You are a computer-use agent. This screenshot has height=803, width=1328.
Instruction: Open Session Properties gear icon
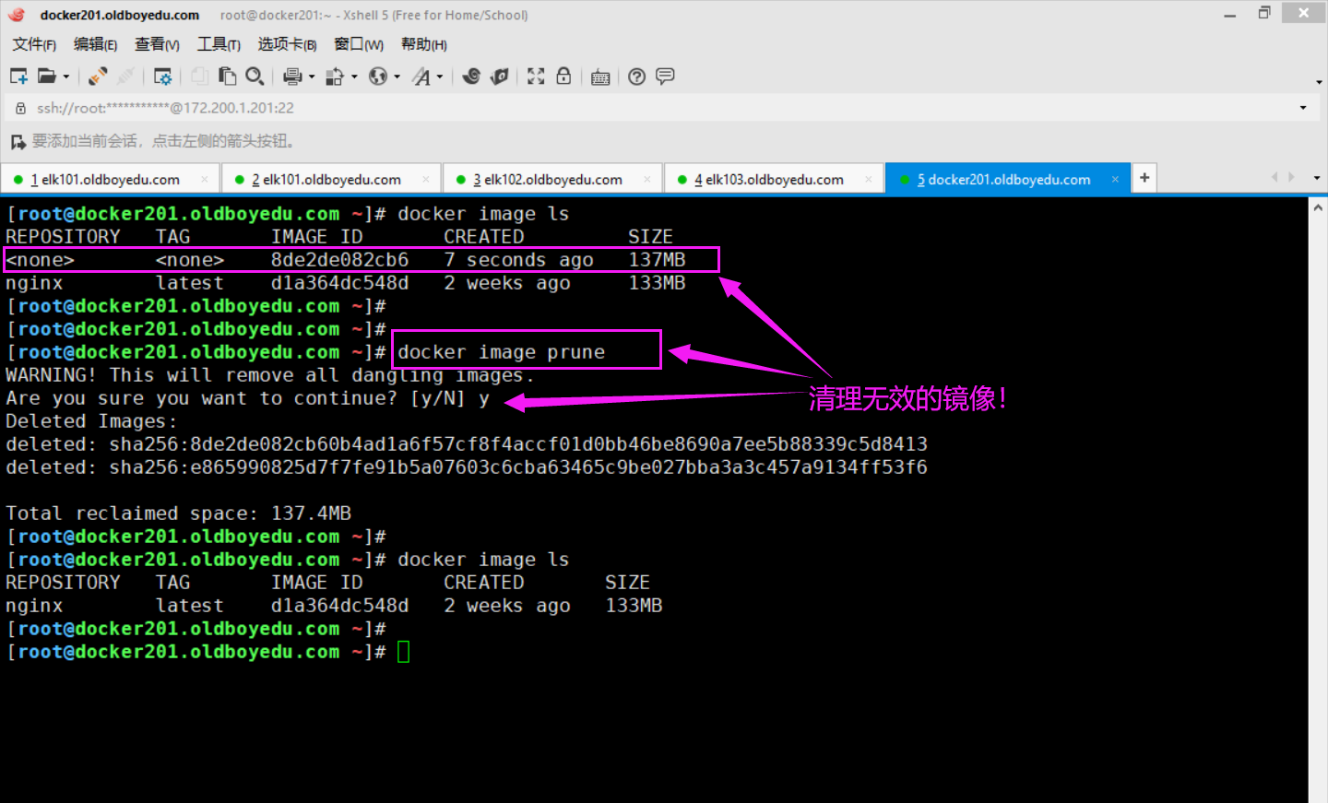163,77
